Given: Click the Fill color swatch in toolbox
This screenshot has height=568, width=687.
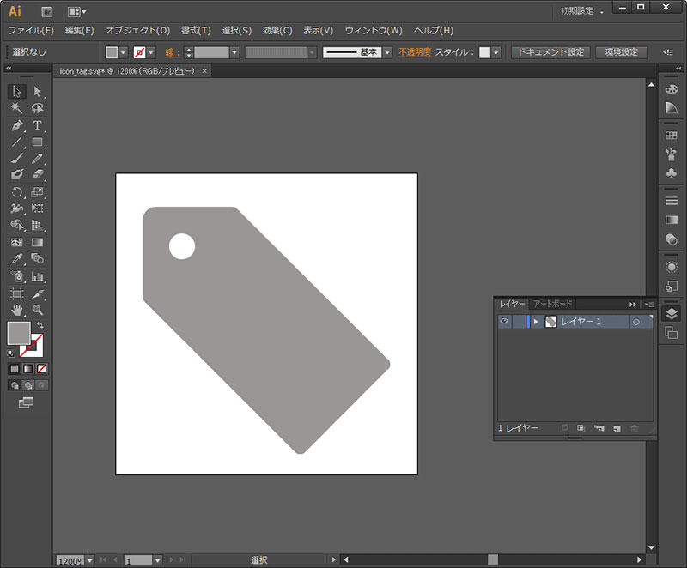Looking at the screenshot, I should tap(19, 333).
